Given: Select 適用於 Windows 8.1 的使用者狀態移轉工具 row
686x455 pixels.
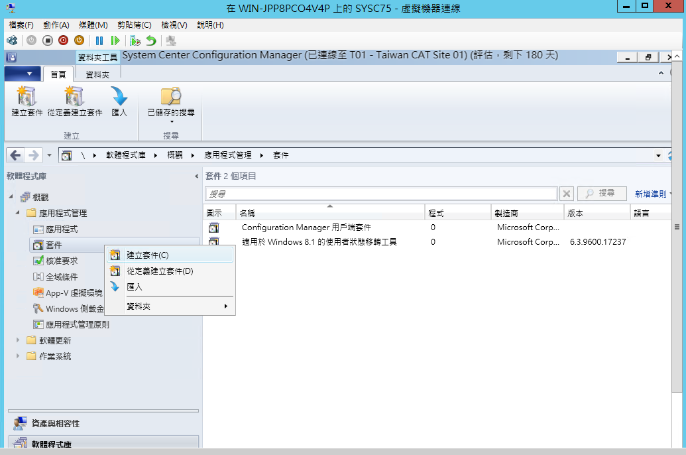Looking at the screenshot, I should click(437, 241).
